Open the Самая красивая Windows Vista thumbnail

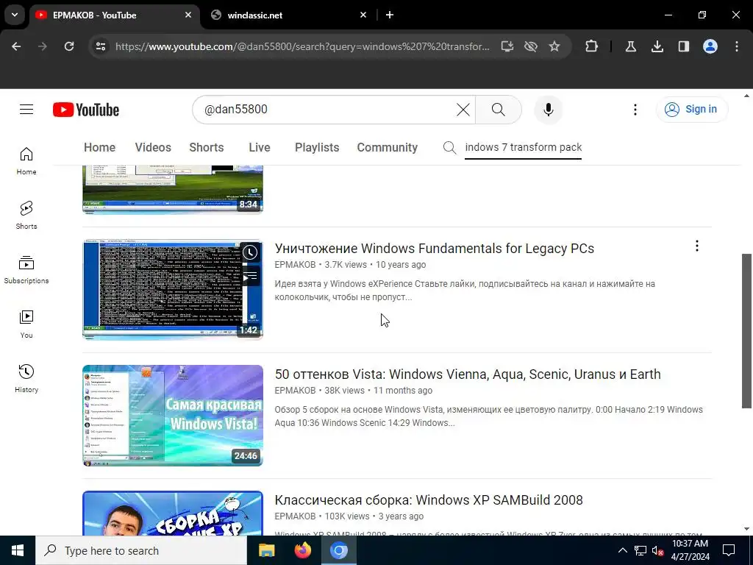pyautogui.click(x=173, y=416)
